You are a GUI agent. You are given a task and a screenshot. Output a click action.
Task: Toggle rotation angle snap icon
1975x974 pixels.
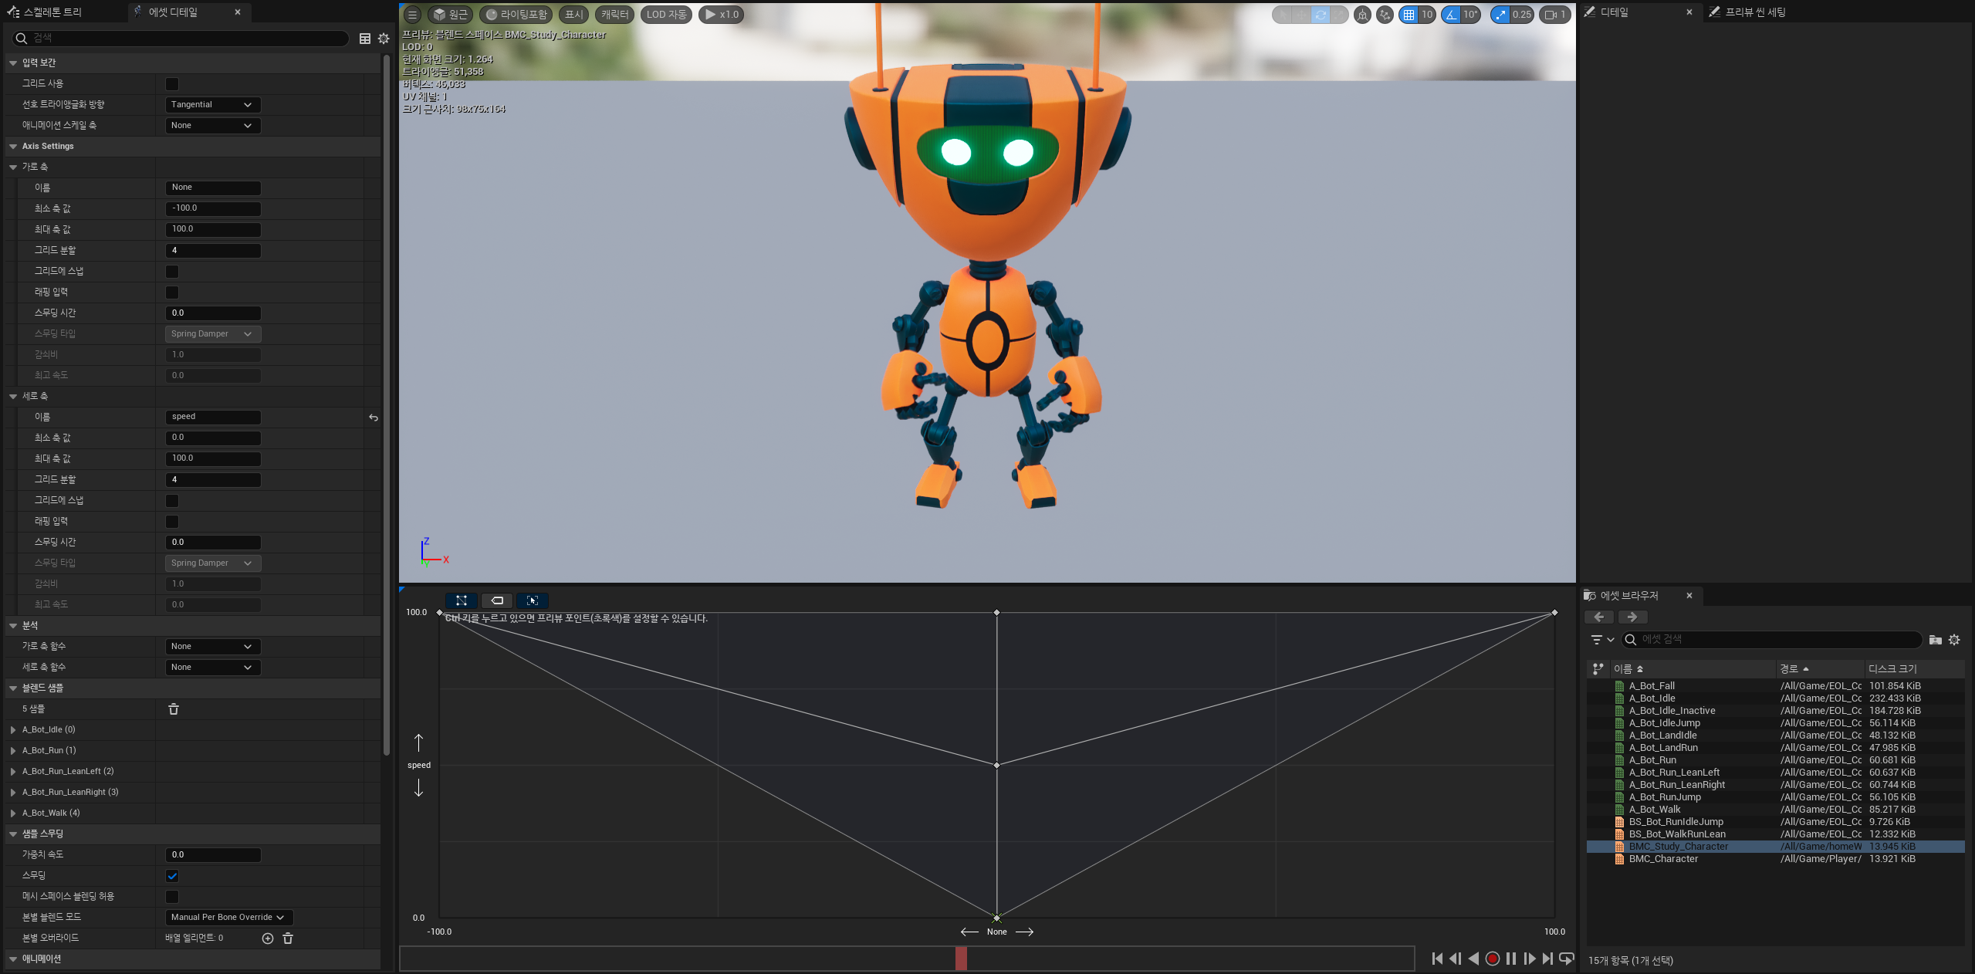[x=1452, y=15]
